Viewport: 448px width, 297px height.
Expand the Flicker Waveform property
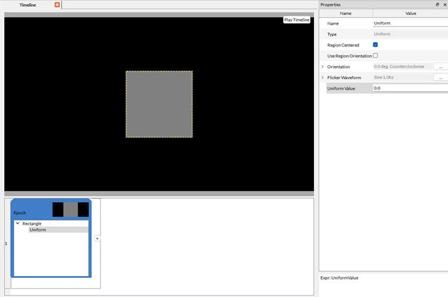(x=323, y=77)
